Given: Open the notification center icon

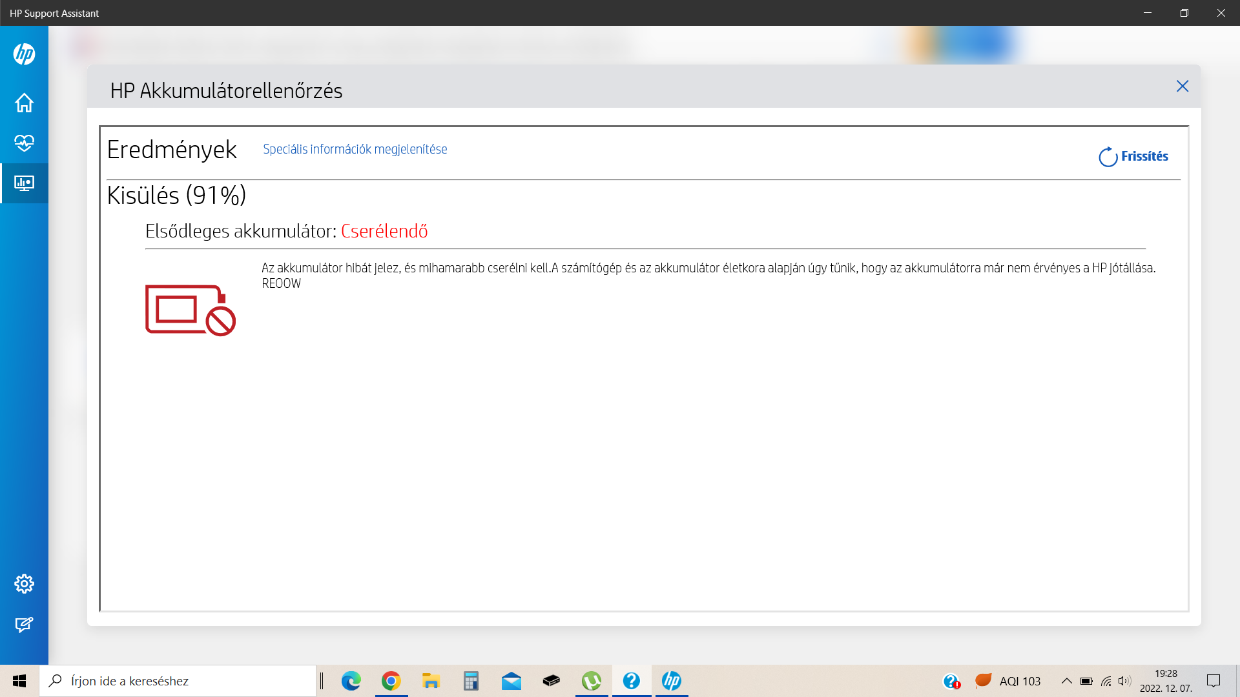Looking at the screenshot, I should click(1214, 681).
